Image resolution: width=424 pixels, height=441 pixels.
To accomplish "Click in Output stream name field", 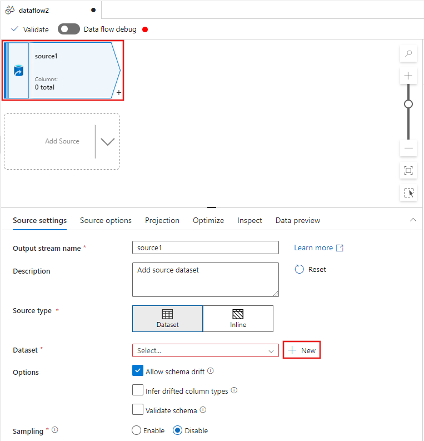I will tap(206, 247).
